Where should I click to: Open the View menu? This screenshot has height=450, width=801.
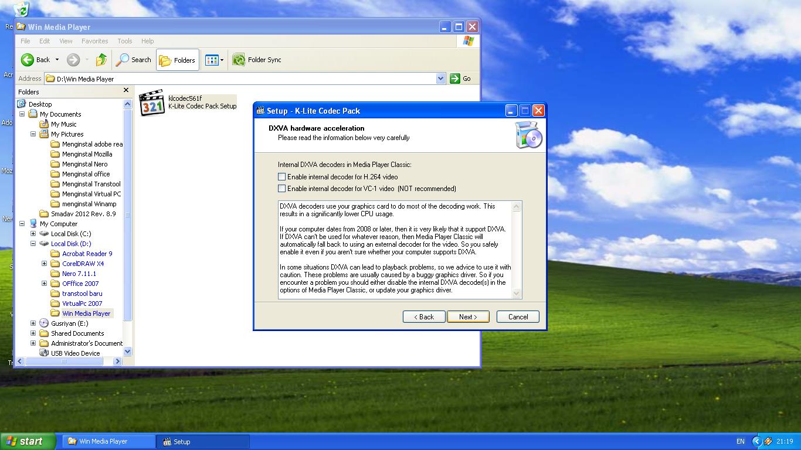pyautogui.click(x=66, y=41)
